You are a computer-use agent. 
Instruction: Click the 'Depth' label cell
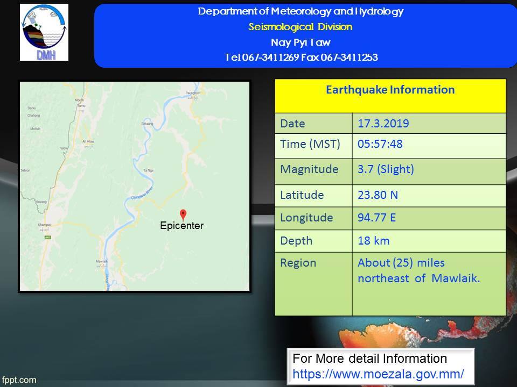pos(313,241)
